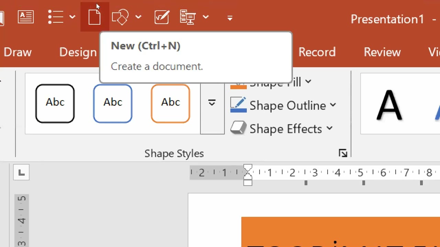Click the Shape Outline pen icon
The width and height of the screenshot is (440, 247).
(239, 105)
